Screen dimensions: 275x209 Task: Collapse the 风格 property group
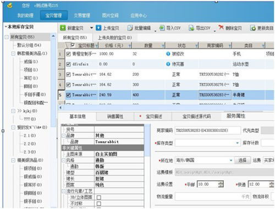point(64,160)
